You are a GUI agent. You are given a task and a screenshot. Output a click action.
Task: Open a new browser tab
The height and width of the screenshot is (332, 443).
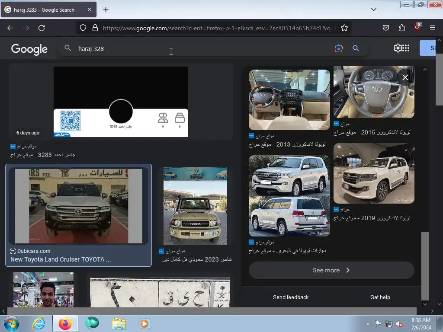106,10
